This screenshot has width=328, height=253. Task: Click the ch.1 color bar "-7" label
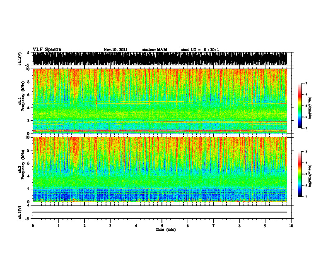tap(306, 128)
